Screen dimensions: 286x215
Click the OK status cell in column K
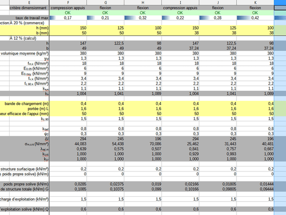255,13
